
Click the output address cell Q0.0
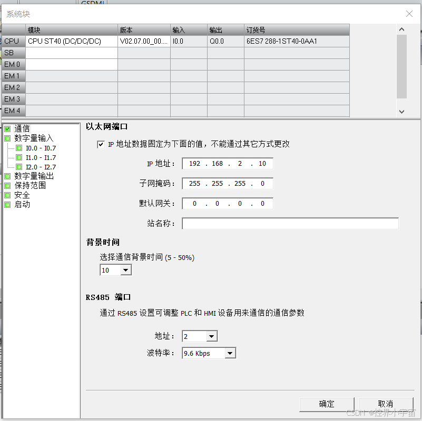(226, 41)
